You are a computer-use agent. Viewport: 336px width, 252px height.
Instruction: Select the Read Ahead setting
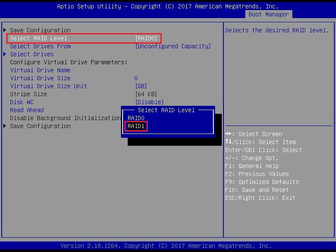tap(26, 110)
